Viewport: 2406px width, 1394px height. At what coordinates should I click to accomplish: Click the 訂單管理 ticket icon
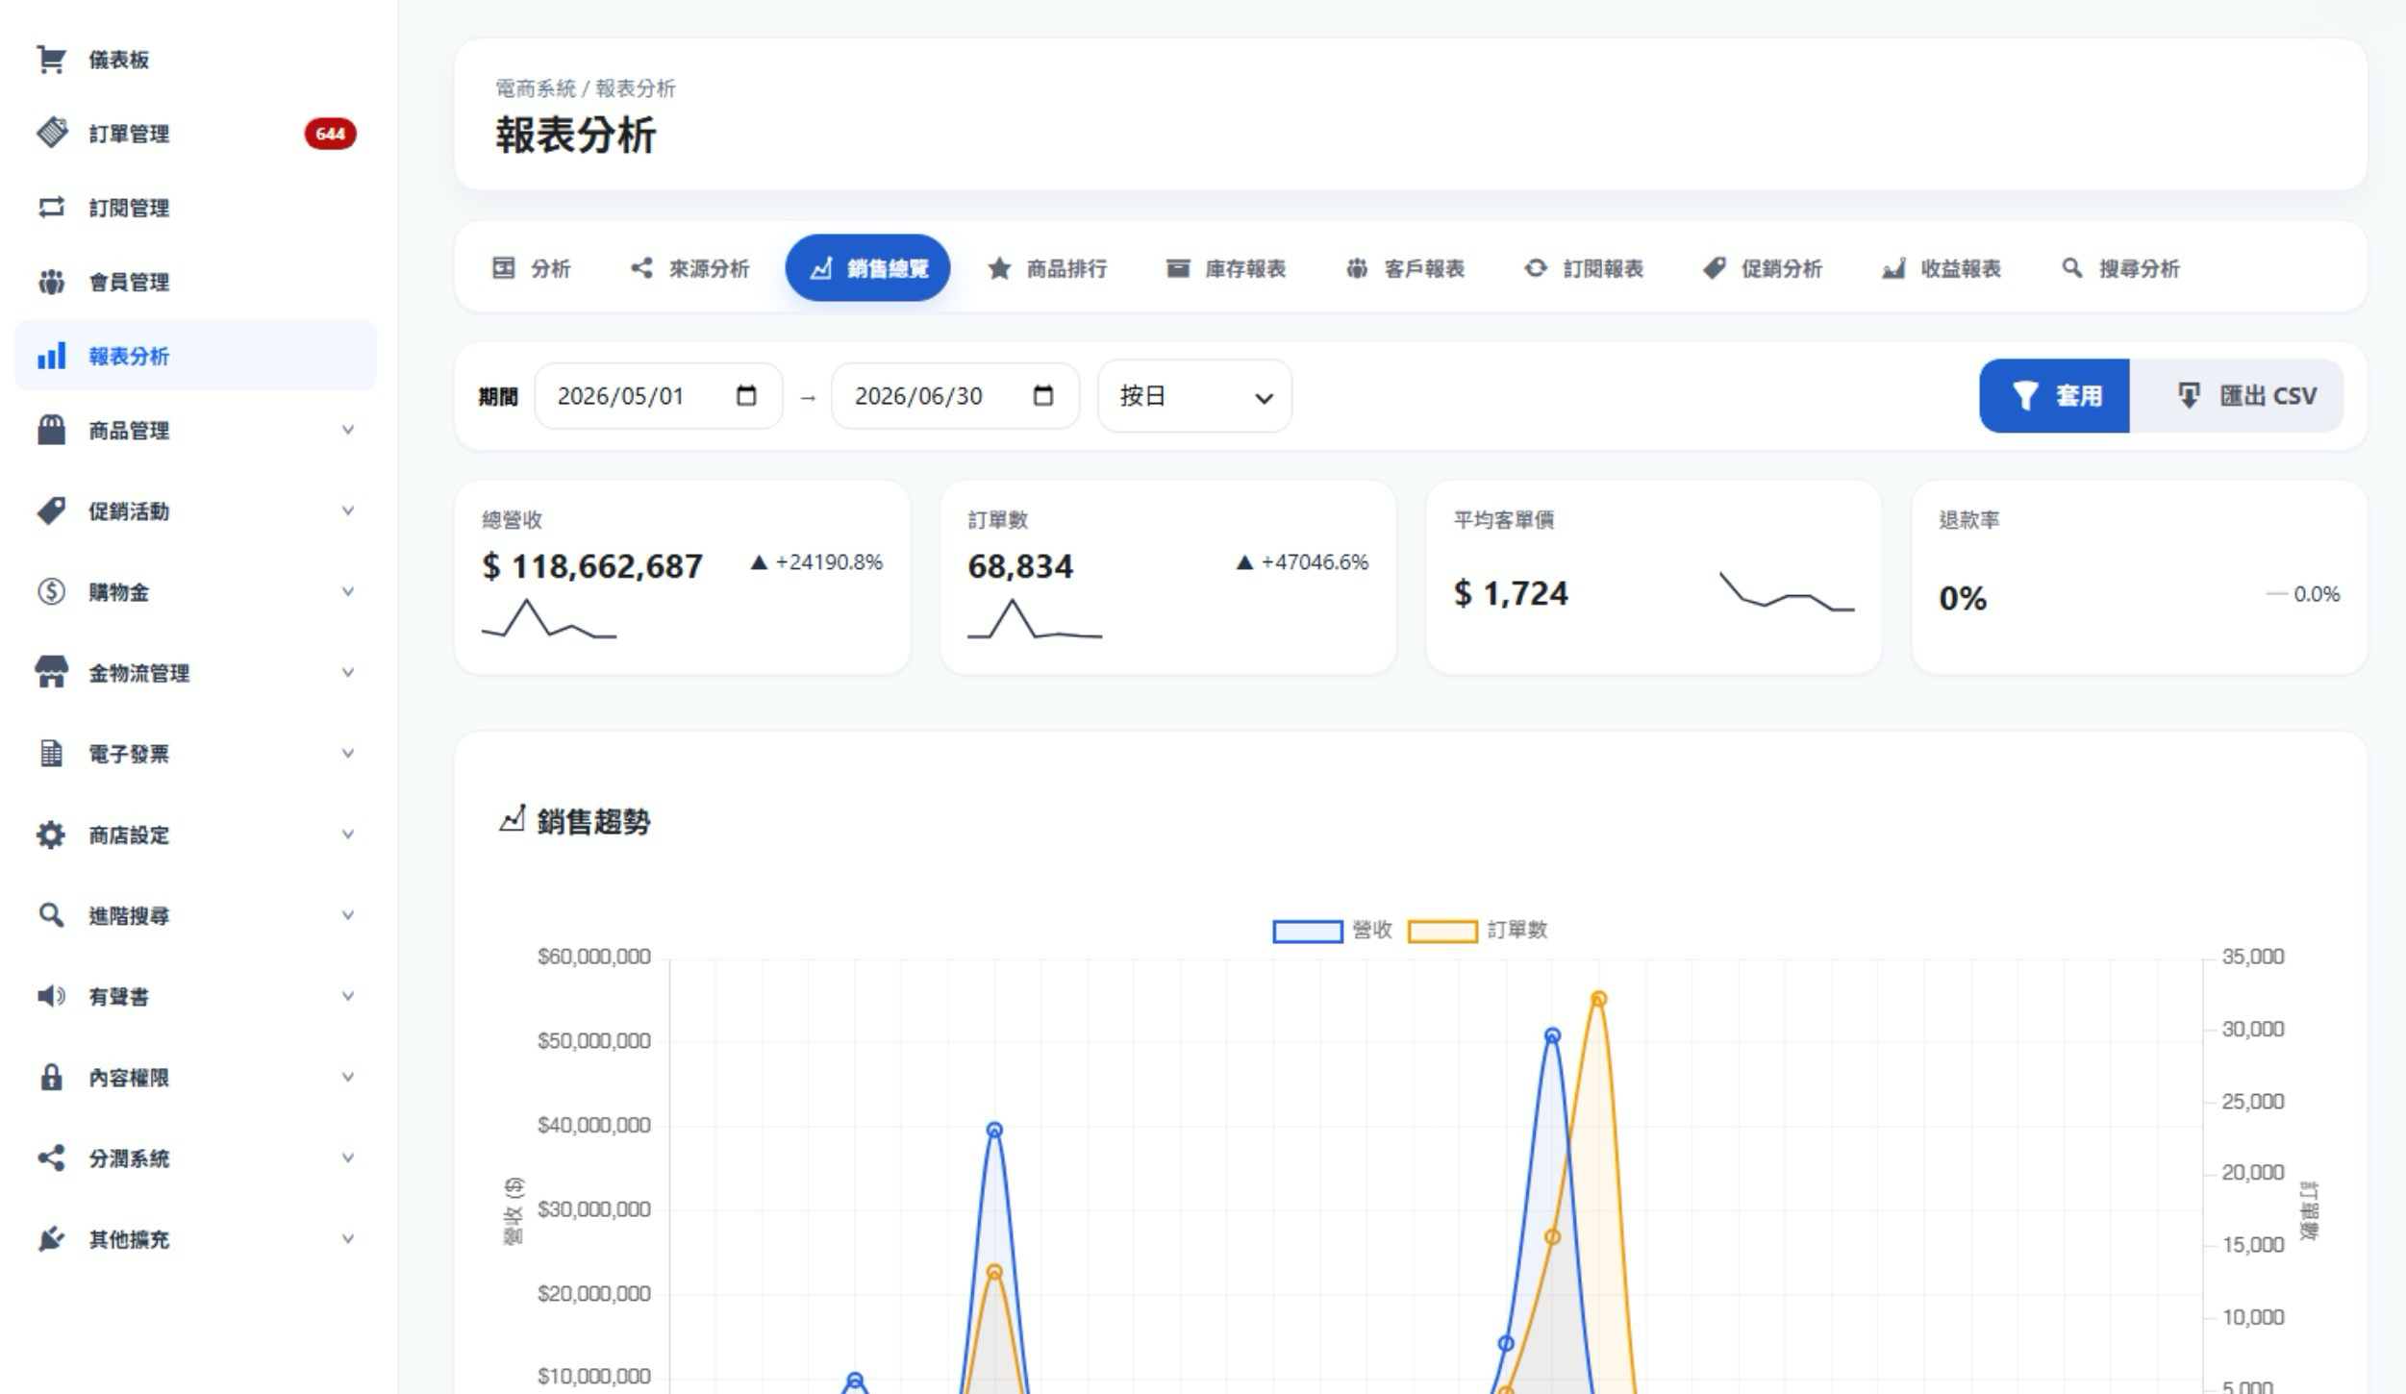[51, 134]
